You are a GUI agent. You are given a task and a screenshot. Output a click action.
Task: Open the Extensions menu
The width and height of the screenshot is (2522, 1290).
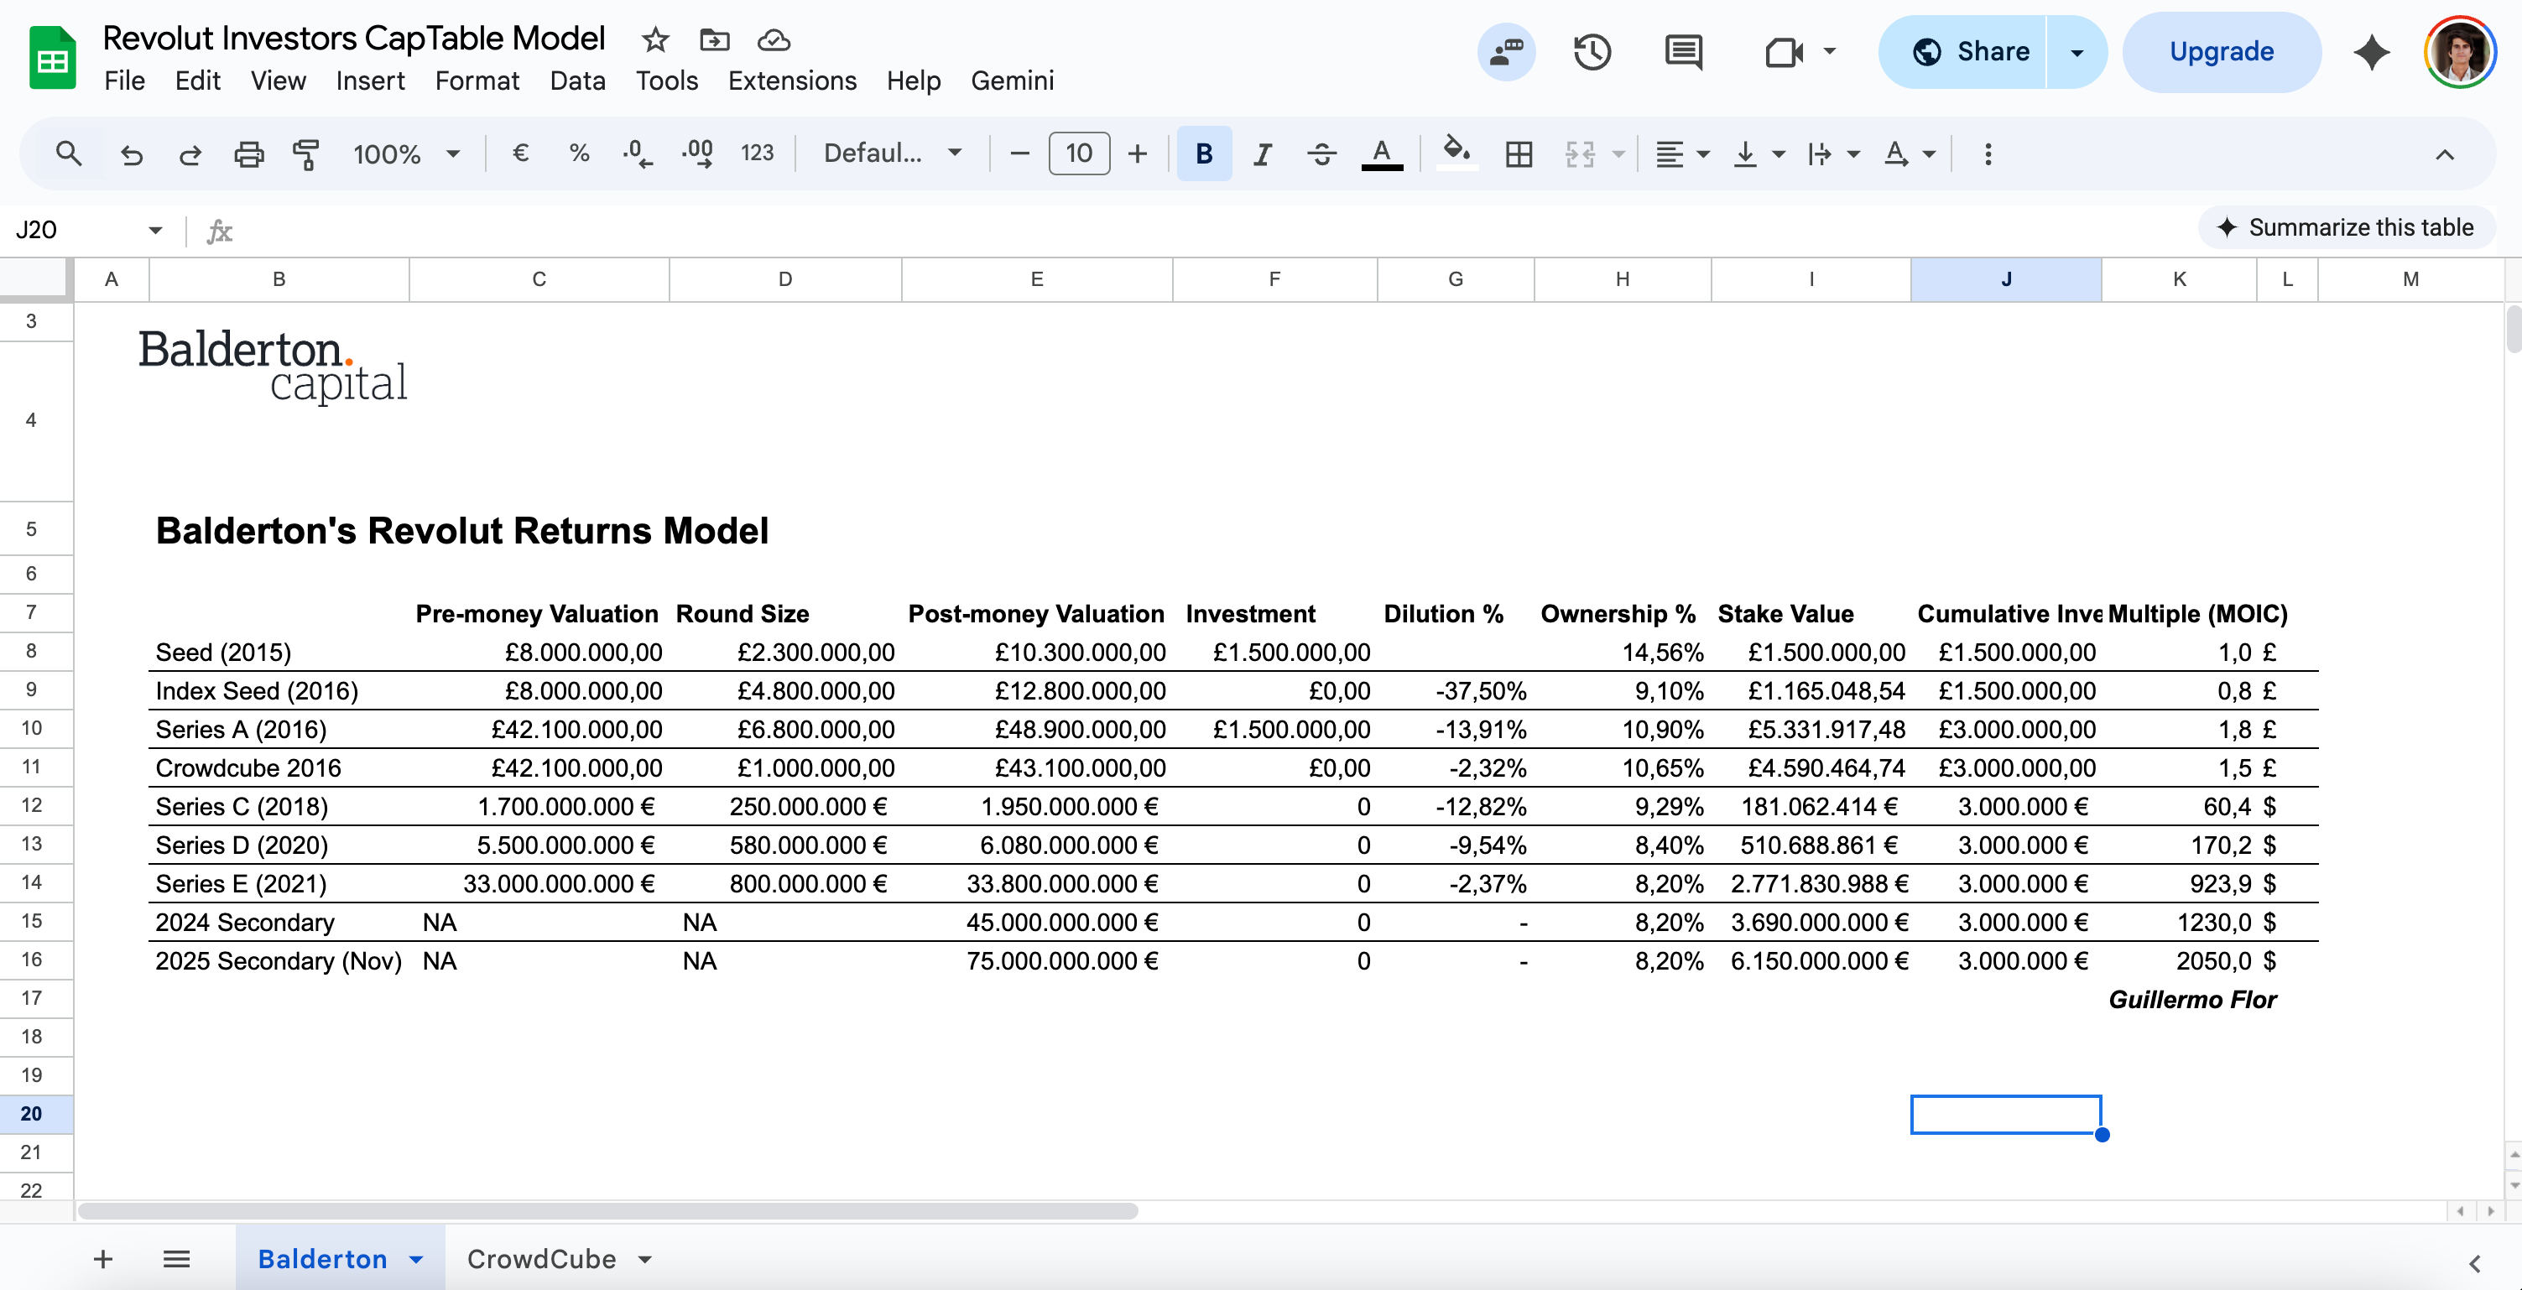point(791,81)
